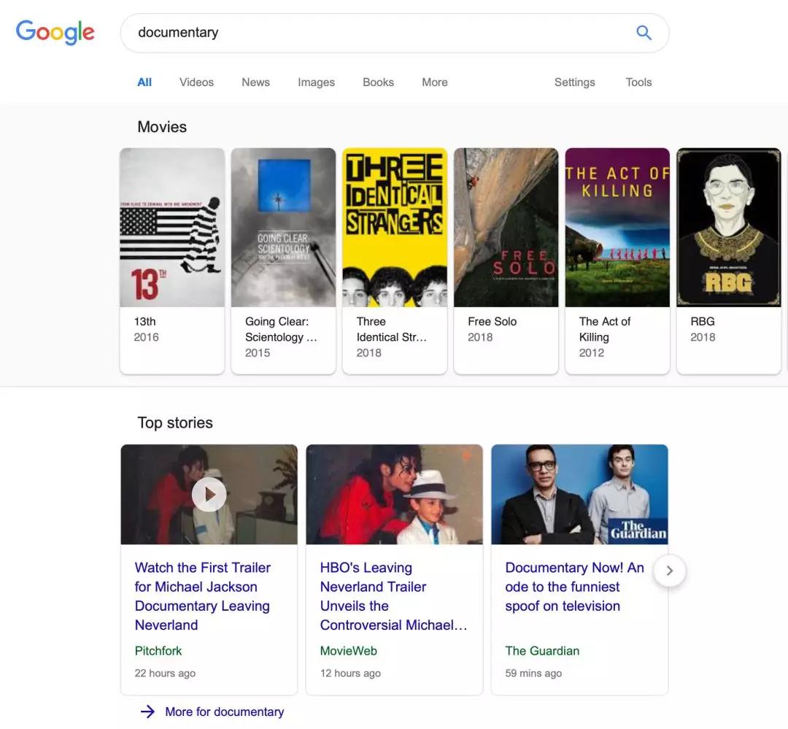Click the Pitchfork source label

click(158, 651)
